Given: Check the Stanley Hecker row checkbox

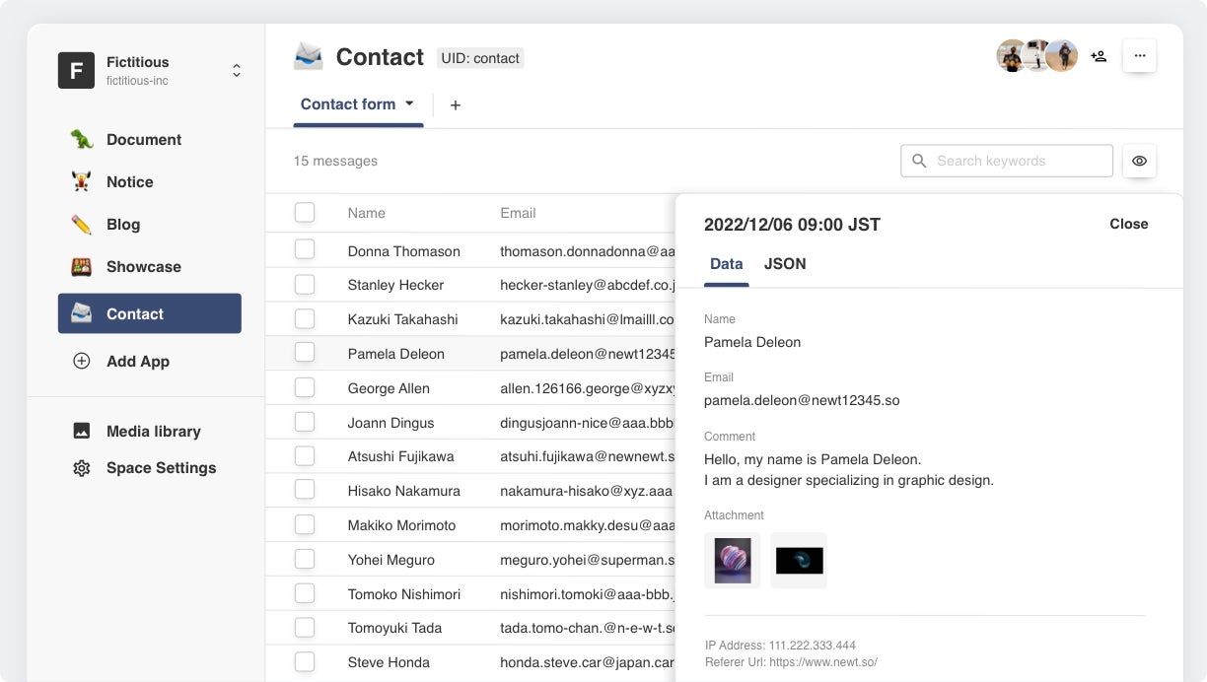Looking at the screenshot, I should [305, 284].
